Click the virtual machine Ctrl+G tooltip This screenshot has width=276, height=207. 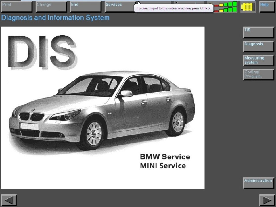[x=174, y=8]
